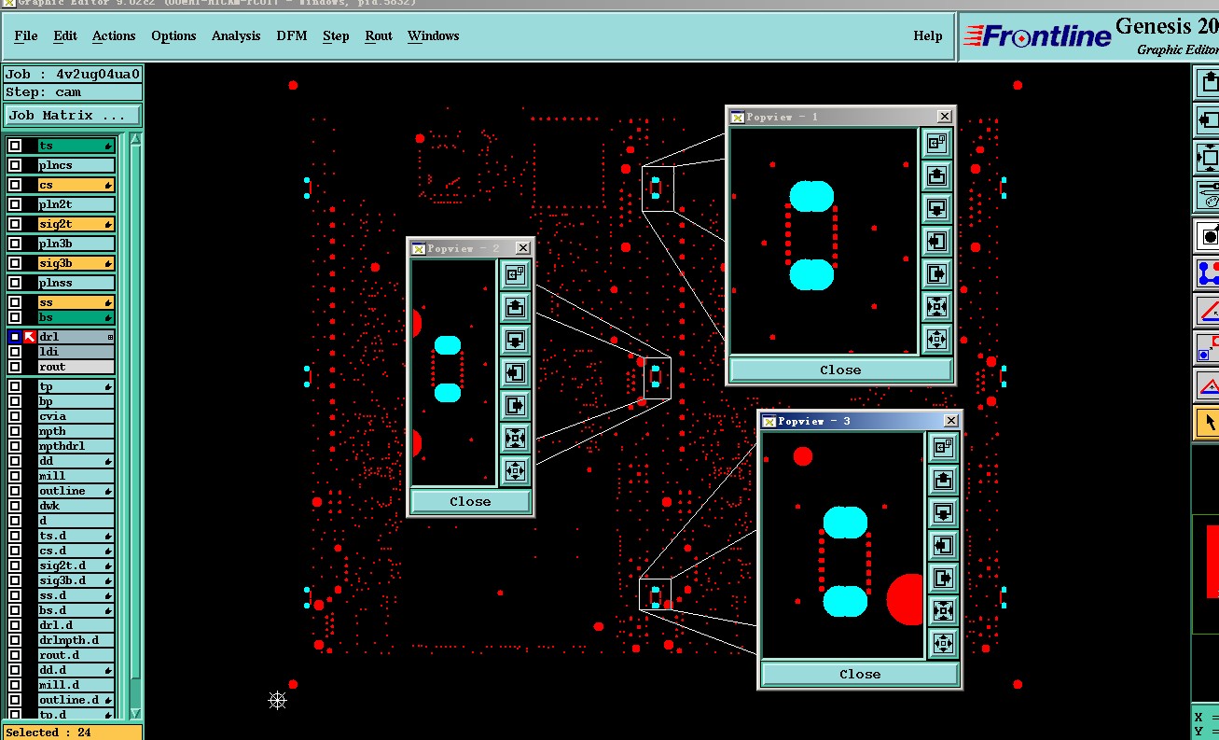Pan down in Popview 2
Image resolution: width=1219 pixels, height=740 pixels.
(x=515, y=340)
